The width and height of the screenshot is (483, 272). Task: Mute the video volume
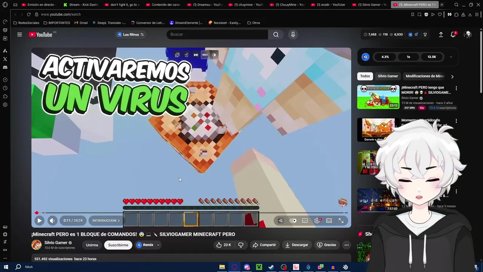click(x=52, y=221)
